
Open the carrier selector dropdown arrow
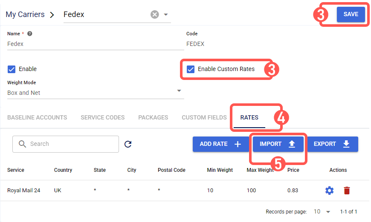coord(166,14)
